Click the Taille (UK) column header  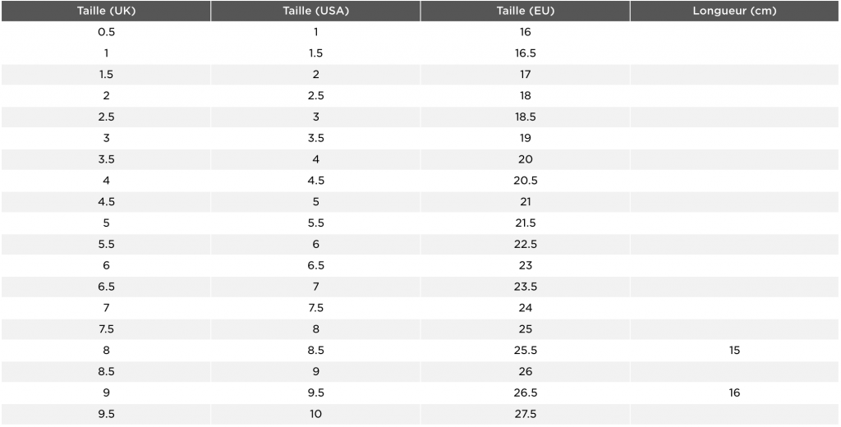tap(106, 11)
